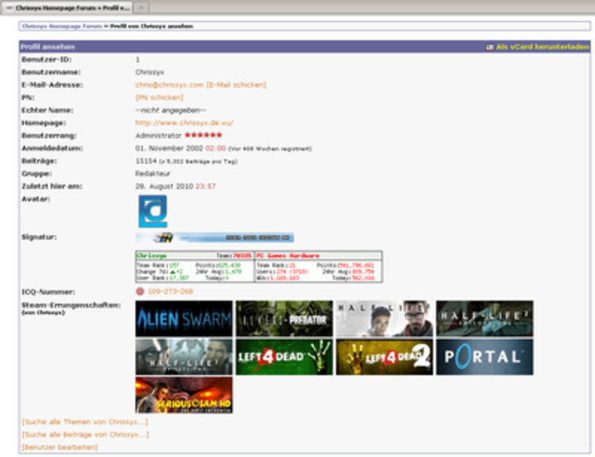595x457 pixels.
Task: Click the red ICQ status icon
Action: [x=140, y=291]
